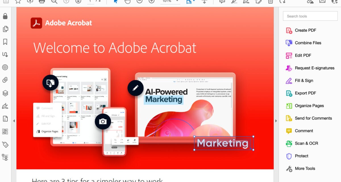Viewport: 341px width, 182px height.
Task: Go to next page with the down arrow
Action: point(78,1)
